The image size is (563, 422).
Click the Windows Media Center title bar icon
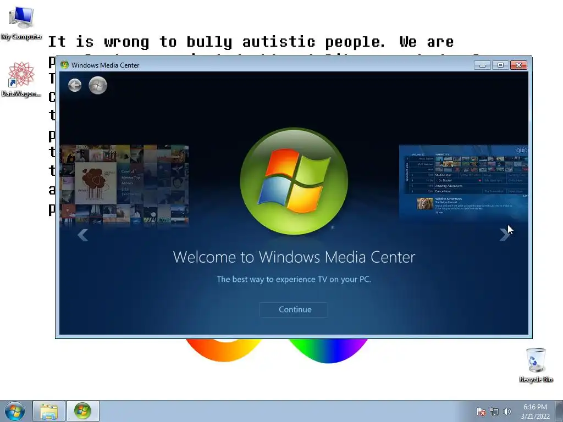(x=65, y=65)
